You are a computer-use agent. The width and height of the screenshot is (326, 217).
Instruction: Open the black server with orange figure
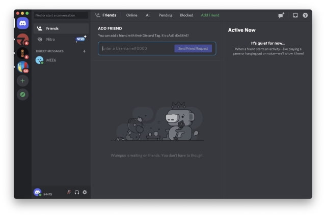point(22,53)
